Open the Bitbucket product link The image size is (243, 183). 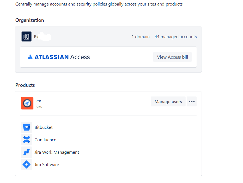click(44, 127)
